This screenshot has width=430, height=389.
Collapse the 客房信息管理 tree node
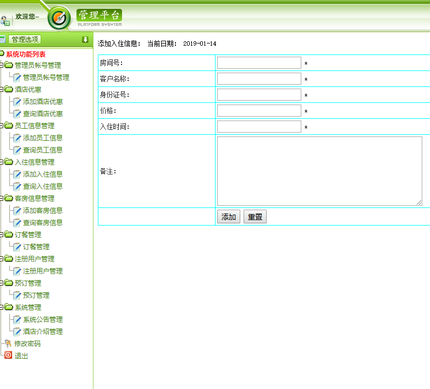[1, 198]
